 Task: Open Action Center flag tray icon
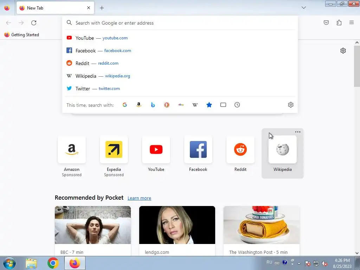click(308, 263)
